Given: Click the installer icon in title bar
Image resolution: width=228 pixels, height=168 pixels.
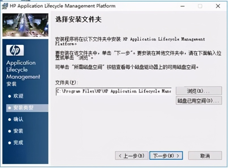Looking at the screenshot, I should point(5,6).
